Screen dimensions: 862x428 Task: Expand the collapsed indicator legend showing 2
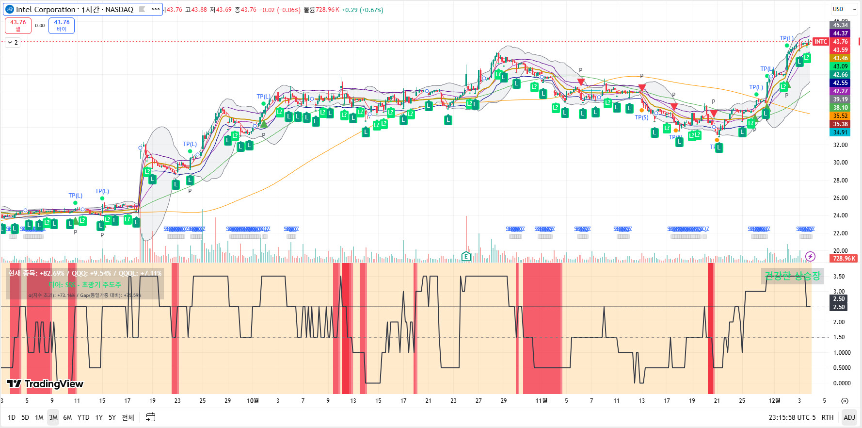pyautogui.click(x=13, y=43)
